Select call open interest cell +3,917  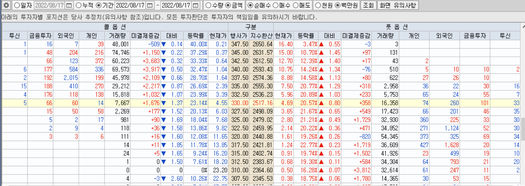145,69
